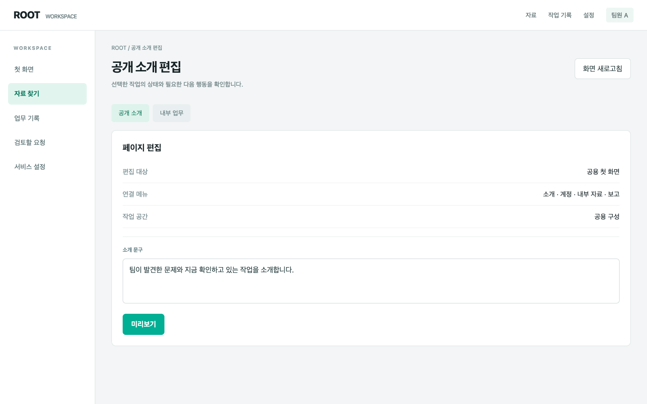The width and height of the screenshot is (647, 404).
Task: Click the 공용 구성 value
Action: [607, 217]
